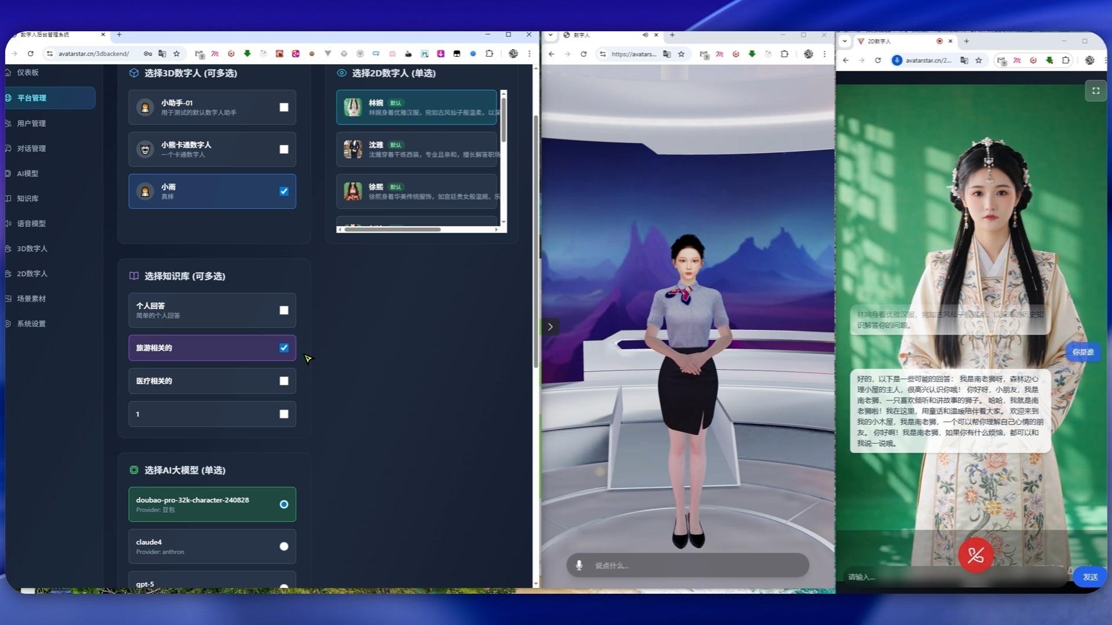
Task: Open extensions puzzle in 数字人 window
Action: click(784, 54)
